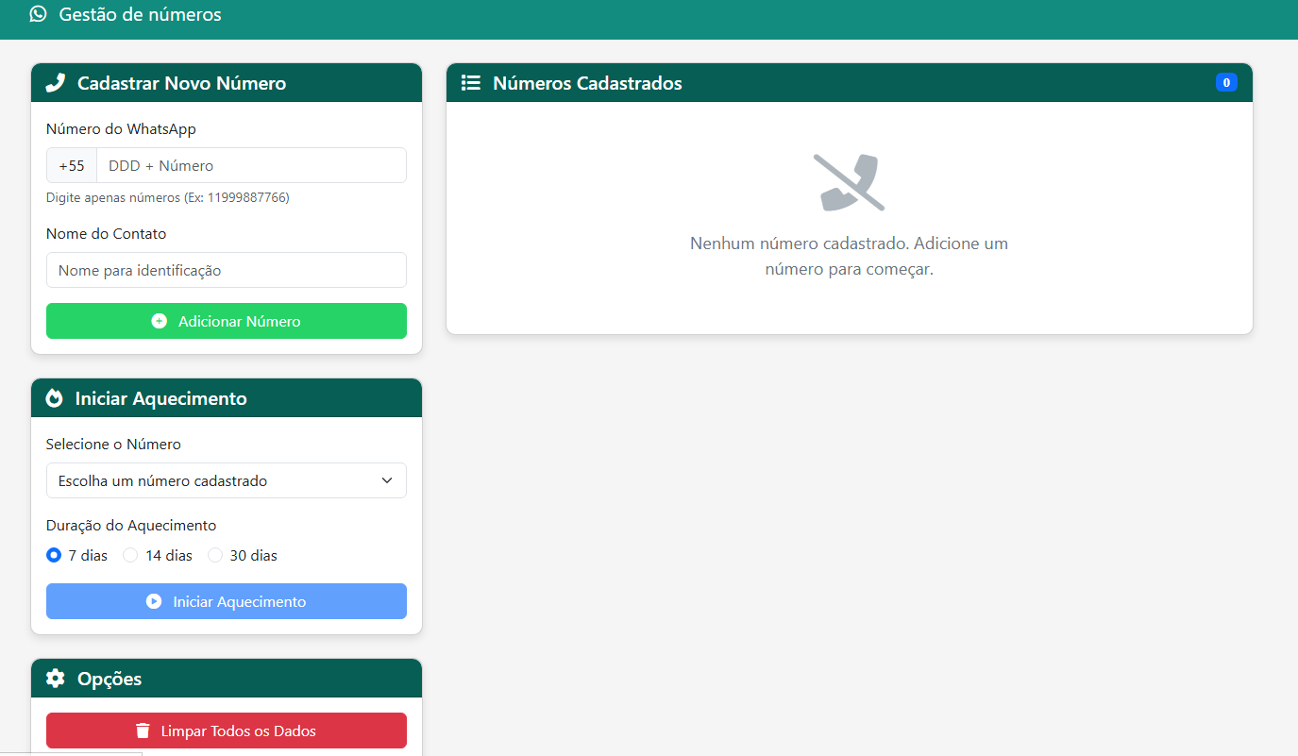The width and height of the screenshot is (1298, 756).
Task: Click the blue counter badge showing 0
Action: click(x=1226, y=83)
